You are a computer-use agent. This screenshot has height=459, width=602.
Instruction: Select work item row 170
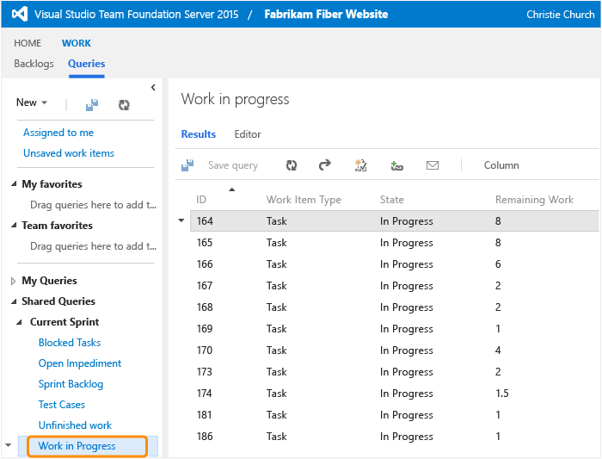394,350
